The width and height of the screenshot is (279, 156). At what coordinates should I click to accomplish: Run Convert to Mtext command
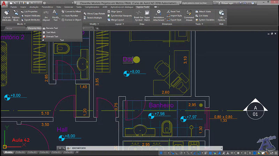pyautogui.click(x=71, y=11)
